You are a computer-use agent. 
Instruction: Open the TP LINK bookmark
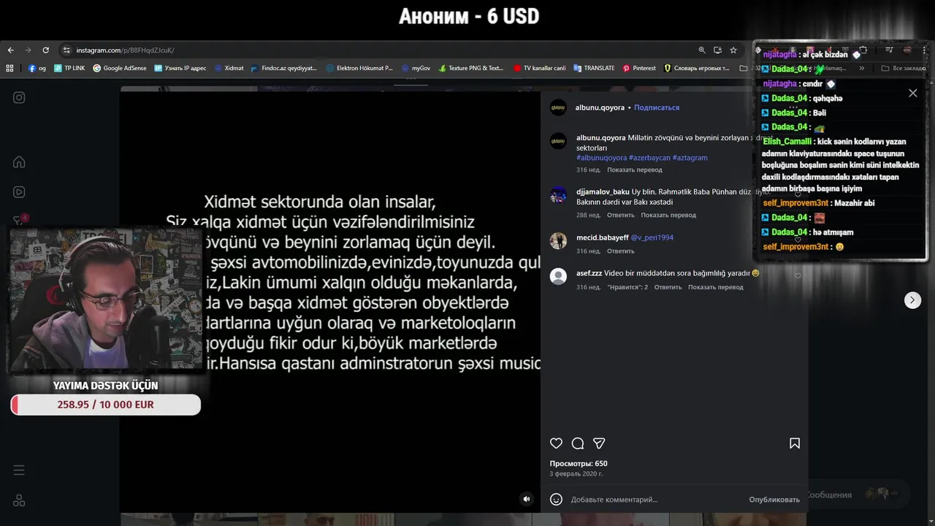click(x=69, y=68)
